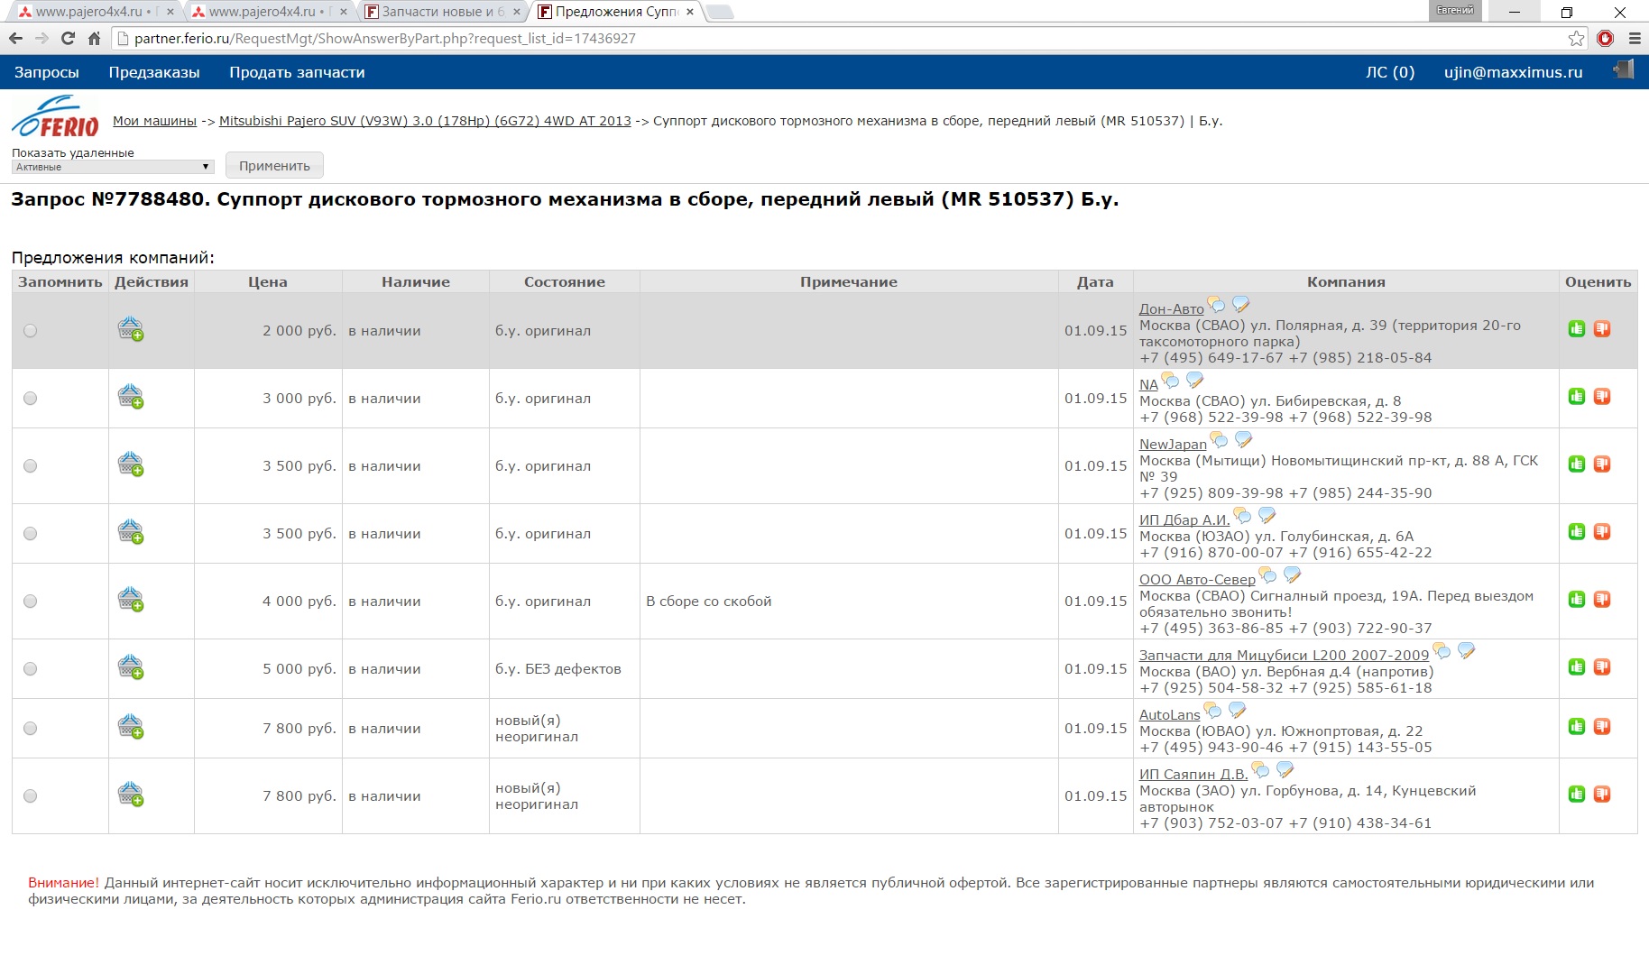Add the 5 000 руб. offer to cart
Screen dimensions: 1649x974
131,668
